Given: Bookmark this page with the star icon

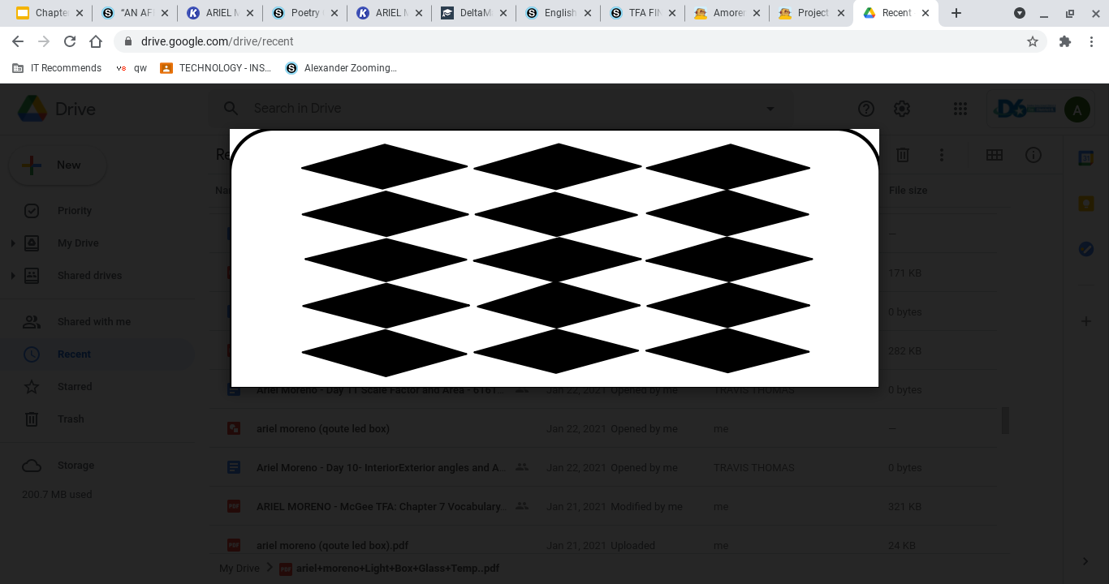Looking at the screenshot, I should point(1032,41).
